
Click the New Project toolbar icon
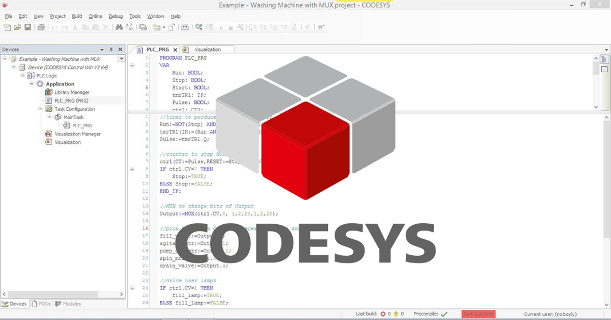tap(8, 27)
